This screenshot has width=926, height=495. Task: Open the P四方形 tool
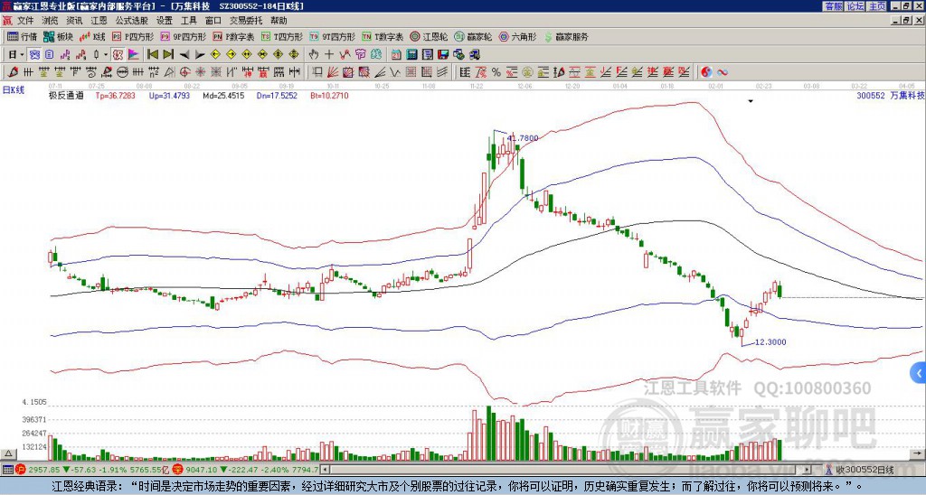pos(133,37)
